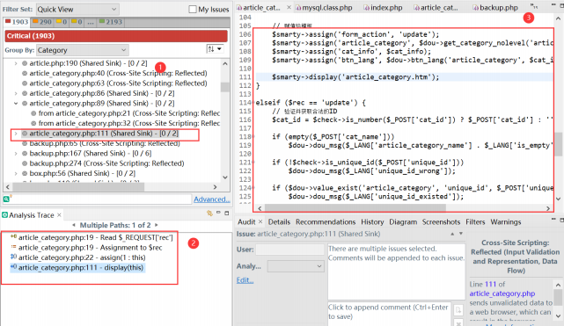Open the Recommendations tab
564x326 pixels.
coord(326,222)
